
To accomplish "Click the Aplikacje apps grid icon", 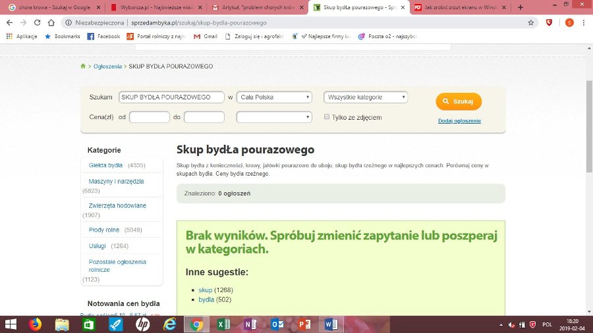I will point(9,37).
